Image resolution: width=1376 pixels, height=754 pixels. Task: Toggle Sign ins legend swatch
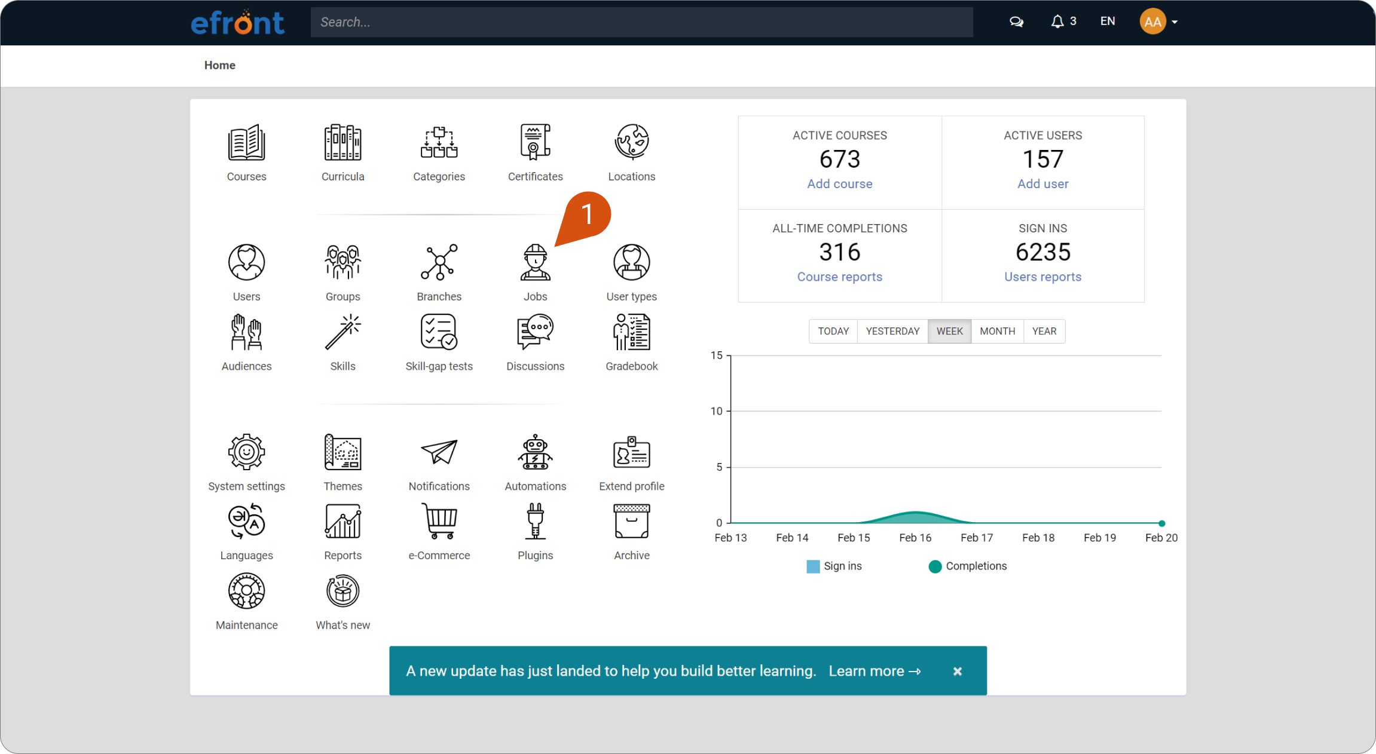[813, 566]
